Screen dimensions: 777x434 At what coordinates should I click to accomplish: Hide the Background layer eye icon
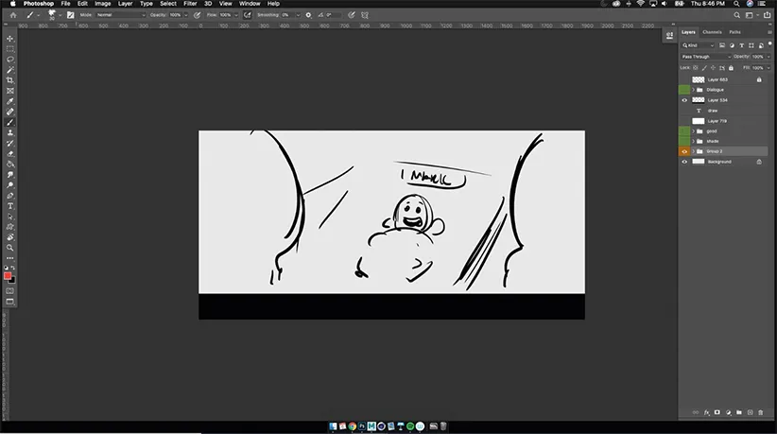[x=684, y=162]
